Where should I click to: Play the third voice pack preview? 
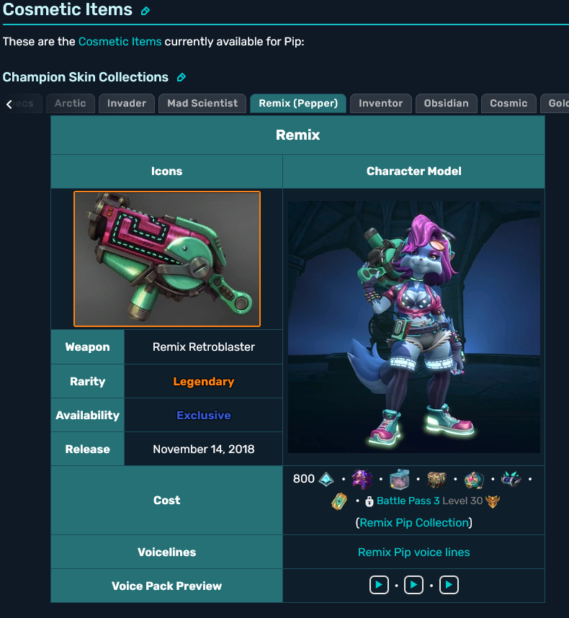[449, 585]
